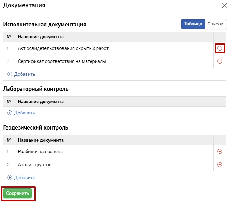Click Название документа header in Исполнительная документация
Image resolution: width=230 pixels, height=205 pixels.
(x=41, y=37)
